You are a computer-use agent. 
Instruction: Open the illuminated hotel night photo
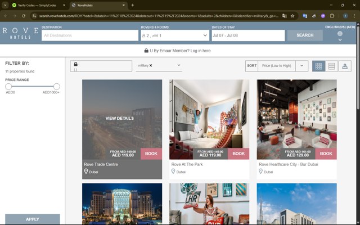coord(122,204)
